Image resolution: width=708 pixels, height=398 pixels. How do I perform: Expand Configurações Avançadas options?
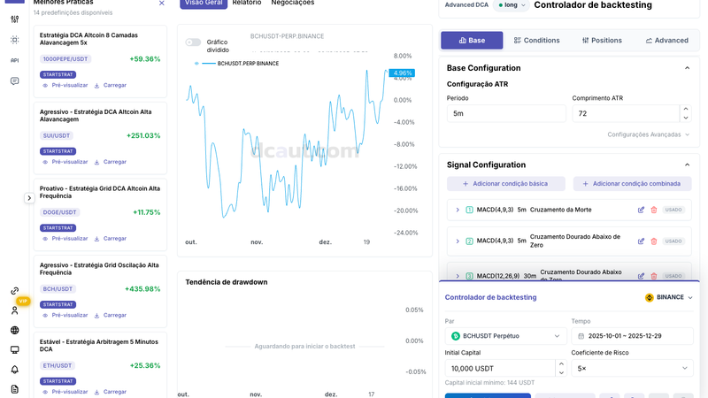[649, 134]
